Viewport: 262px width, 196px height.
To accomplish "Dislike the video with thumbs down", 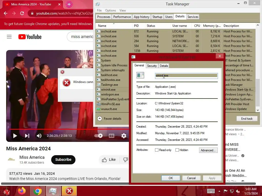I will 125,160.
